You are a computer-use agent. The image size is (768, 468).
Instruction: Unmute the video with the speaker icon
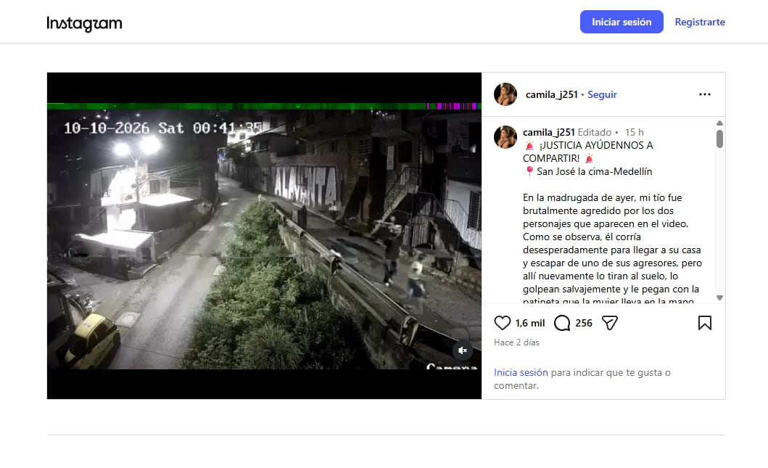463,350
